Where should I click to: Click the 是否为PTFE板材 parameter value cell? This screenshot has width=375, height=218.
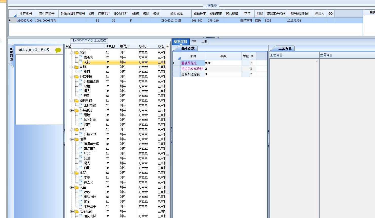click(223, 69)
